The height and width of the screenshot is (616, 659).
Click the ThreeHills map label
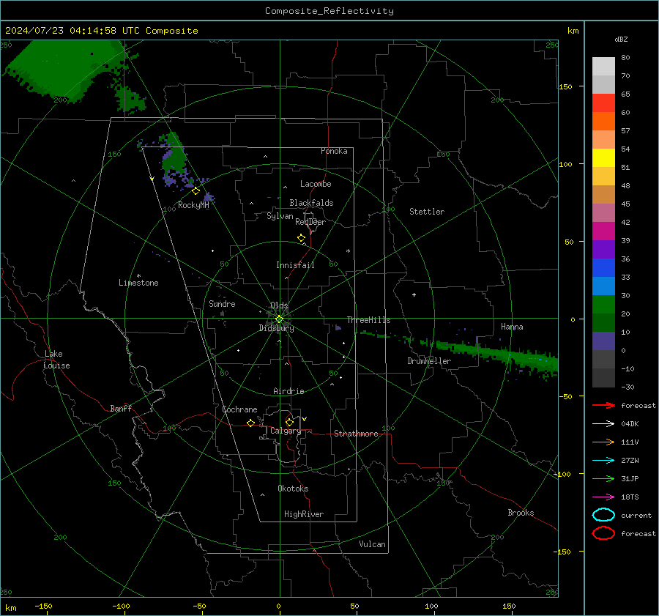point(368,320)
